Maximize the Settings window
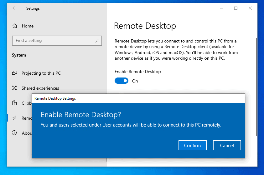This screenshot has height=175, width=264. [x=236, y=8]
